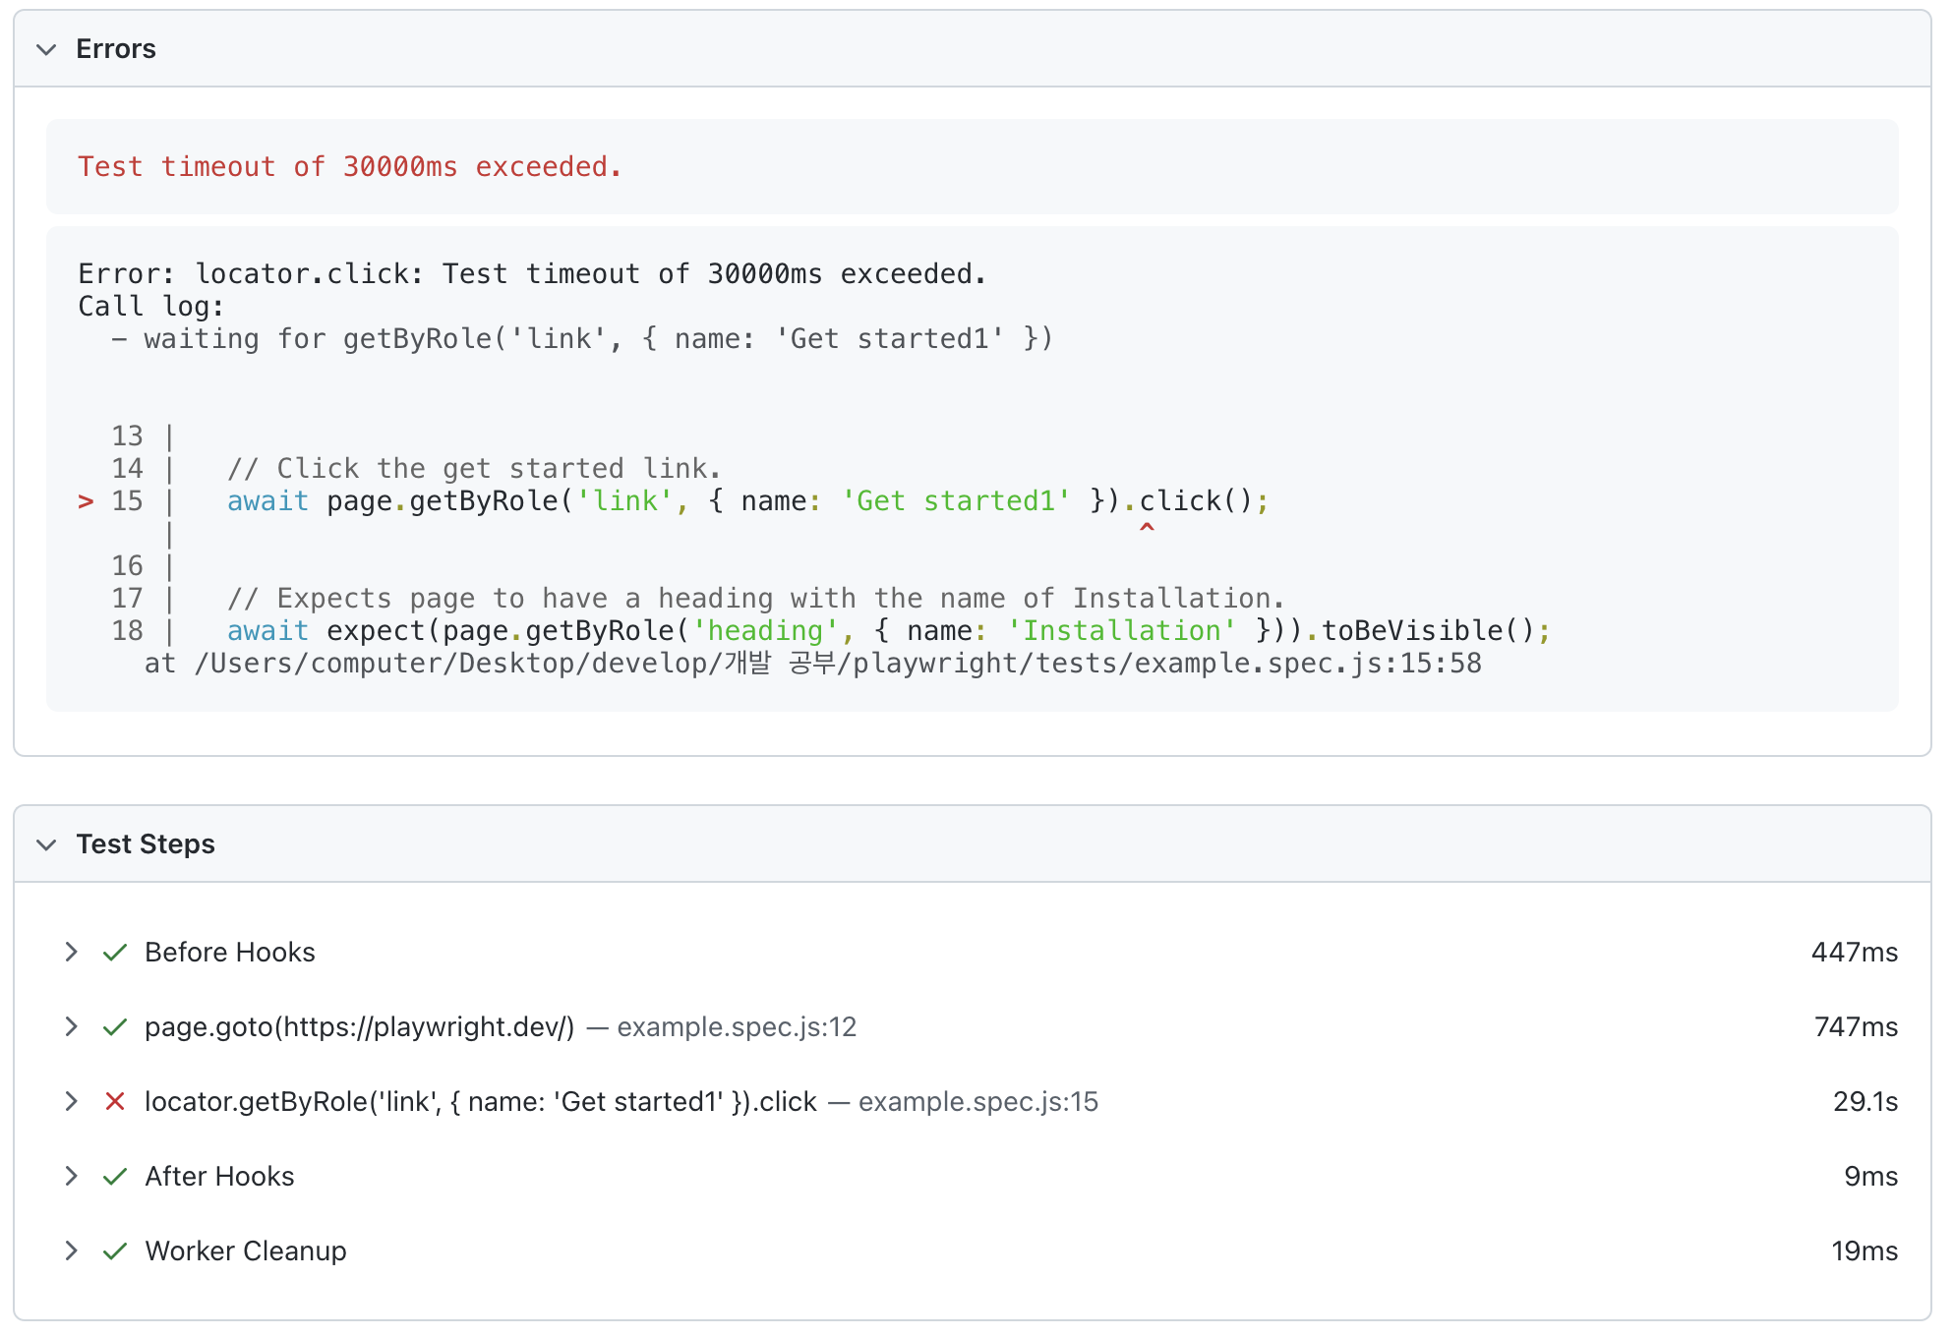Viewport: 1953px width, 1337px height.
Task: Collapse the Test Steps section chevron
Action: 46,844
